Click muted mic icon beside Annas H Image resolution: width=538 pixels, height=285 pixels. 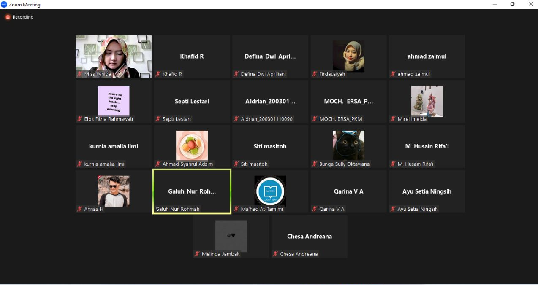pyautogui.click(x=79, y=209)
